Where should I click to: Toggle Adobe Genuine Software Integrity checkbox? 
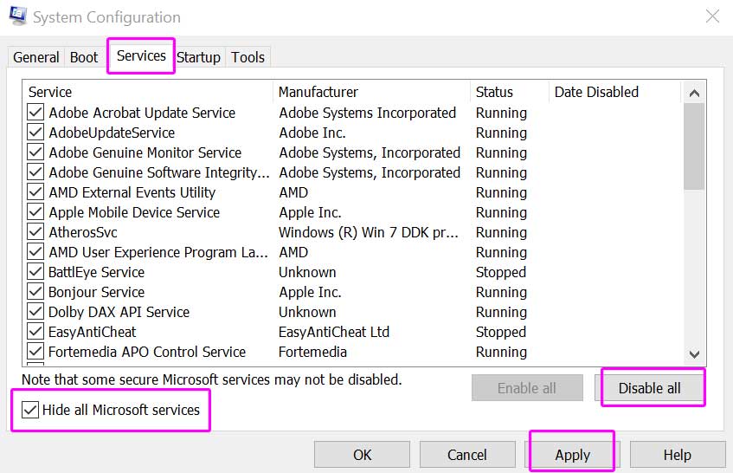(x=35, y=172)
